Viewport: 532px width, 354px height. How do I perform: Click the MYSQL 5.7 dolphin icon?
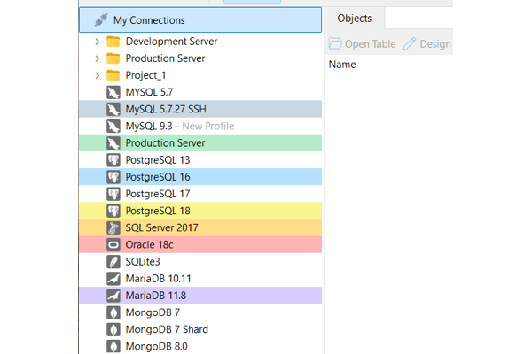pos(113,92)
